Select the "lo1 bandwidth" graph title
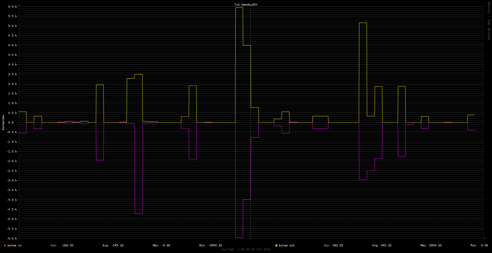The height and width of the screenshot is (253, 492). click(x=246, y=5)
